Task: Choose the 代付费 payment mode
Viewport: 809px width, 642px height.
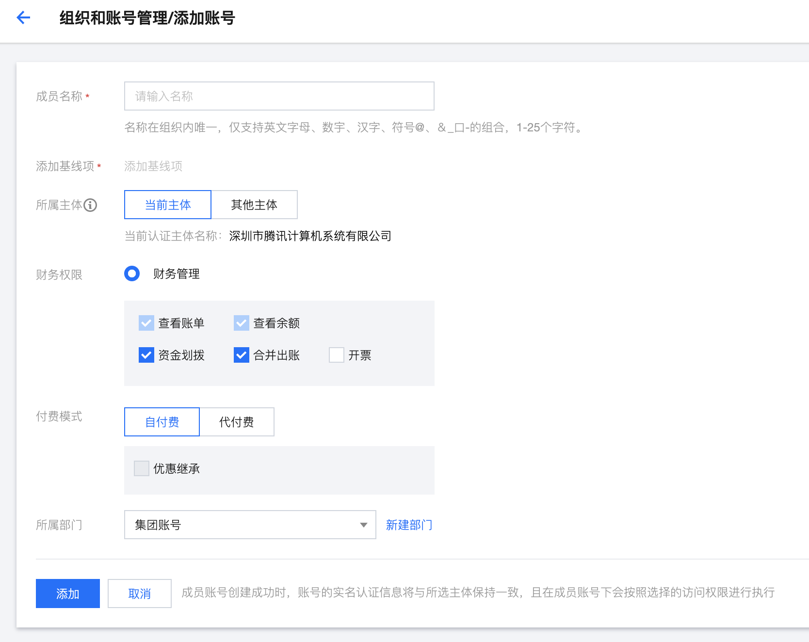Action: (237, 422)
